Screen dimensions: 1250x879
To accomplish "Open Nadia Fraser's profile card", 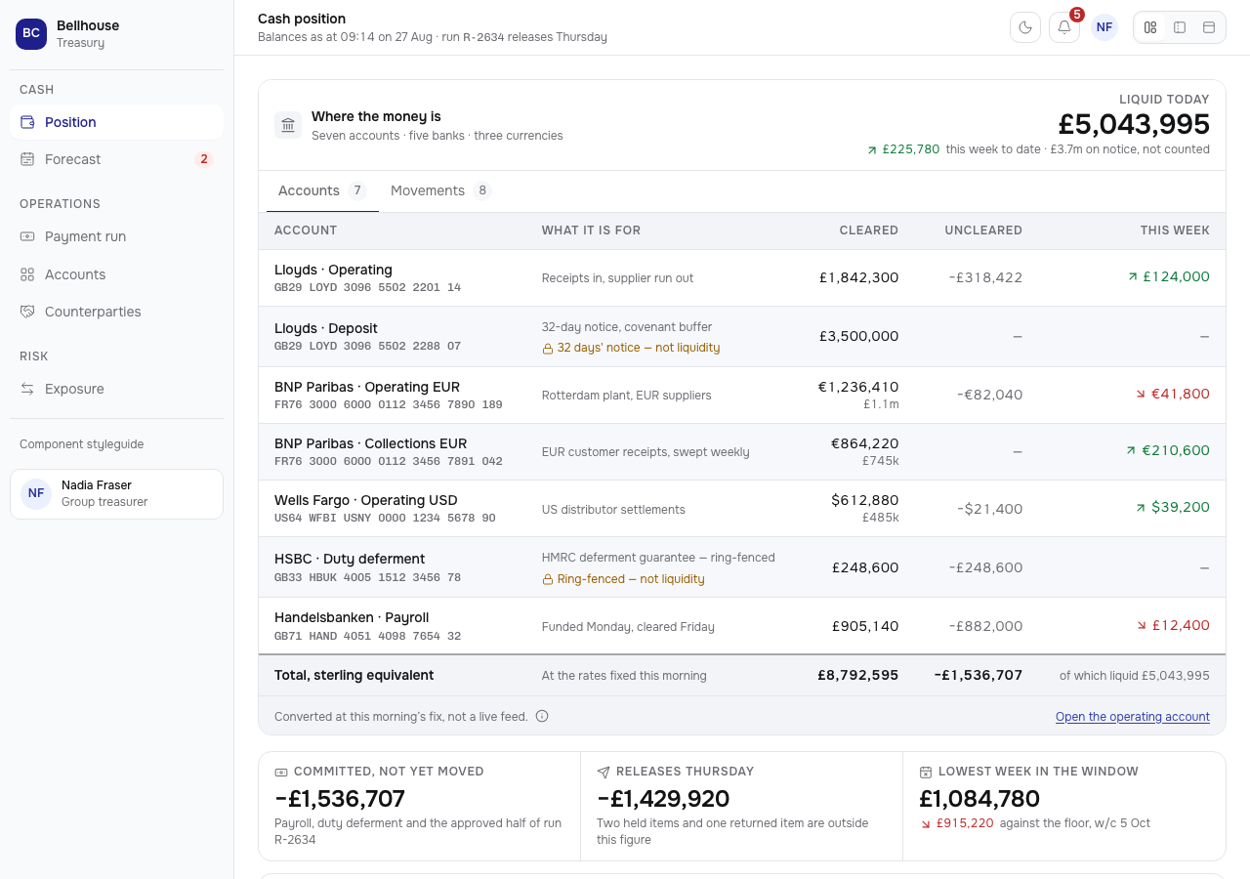I will 116,494.
